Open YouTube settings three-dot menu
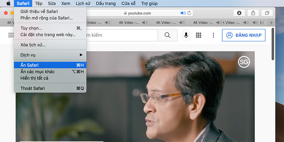 point(213,35)
